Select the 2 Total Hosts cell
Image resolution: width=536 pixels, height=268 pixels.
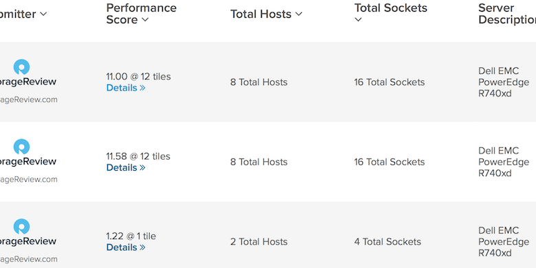point(259,242)
